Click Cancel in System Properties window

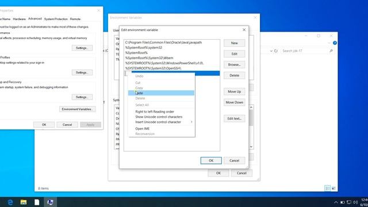click(67, 125)
